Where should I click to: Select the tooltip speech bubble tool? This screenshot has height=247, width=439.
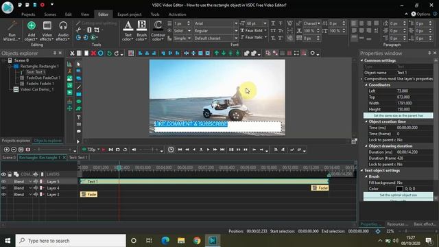79,131
